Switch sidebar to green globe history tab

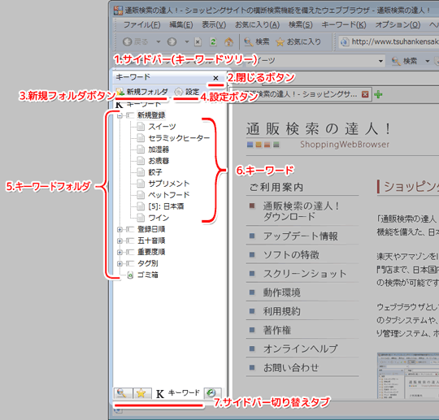[x=212, y=393]
